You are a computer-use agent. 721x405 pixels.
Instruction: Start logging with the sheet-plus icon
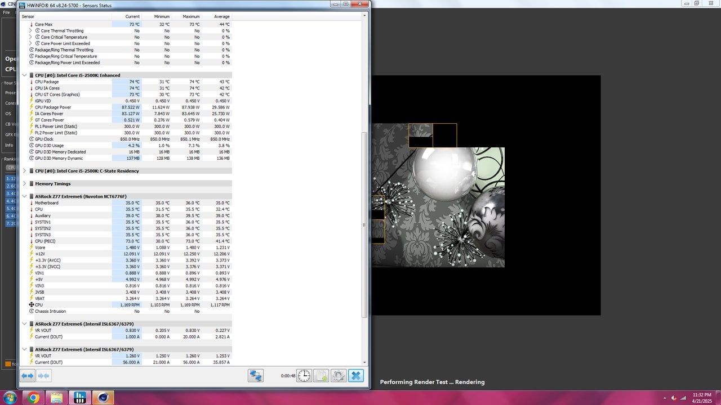(321, 376)
